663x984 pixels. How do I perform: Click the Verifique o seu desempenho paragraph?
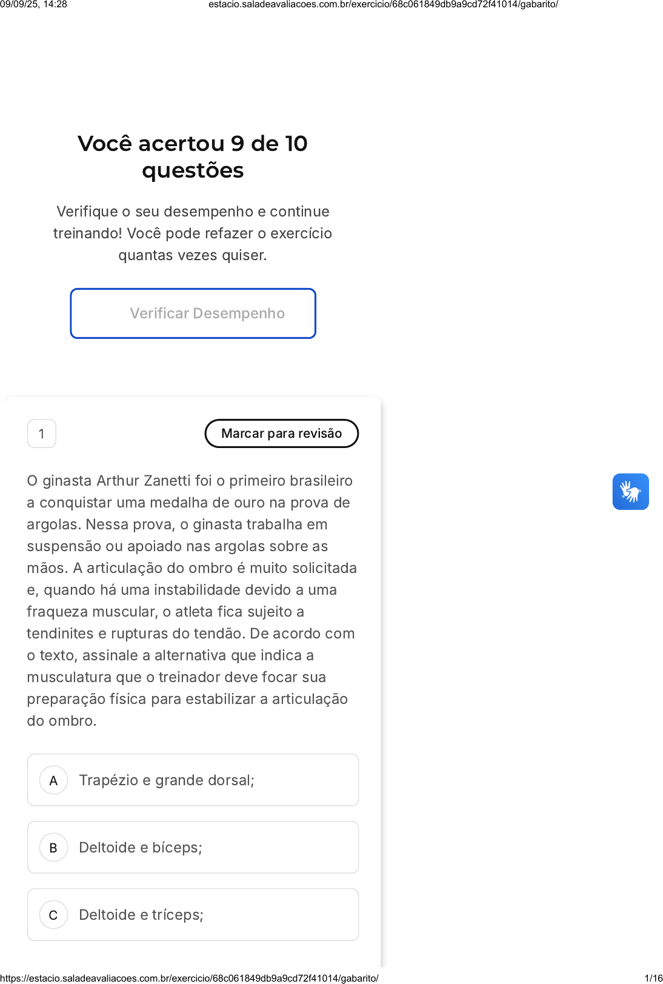point(193,233)
